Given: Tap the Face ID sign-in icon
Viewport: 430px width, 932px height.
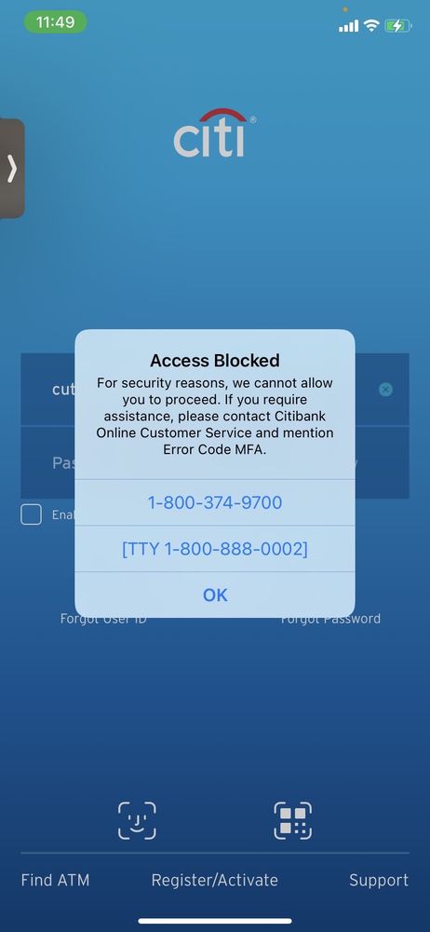Looking at the screenshot, I should click(x=137, y=821).
